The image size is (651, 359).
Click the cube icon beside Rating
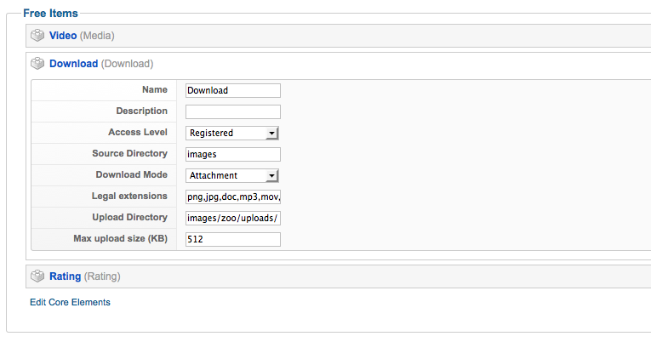point(37,276)
